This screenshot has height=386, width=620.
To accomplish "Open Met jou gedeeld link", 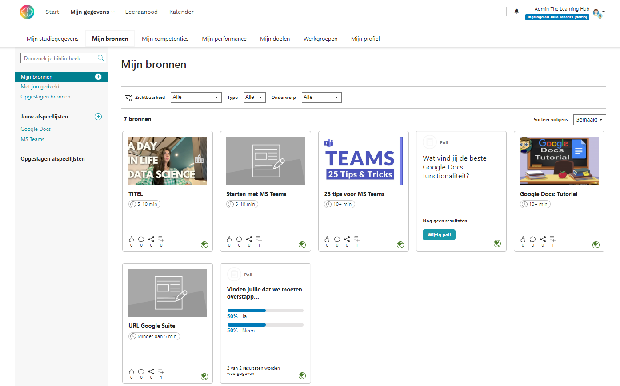I will coord(40,87).
